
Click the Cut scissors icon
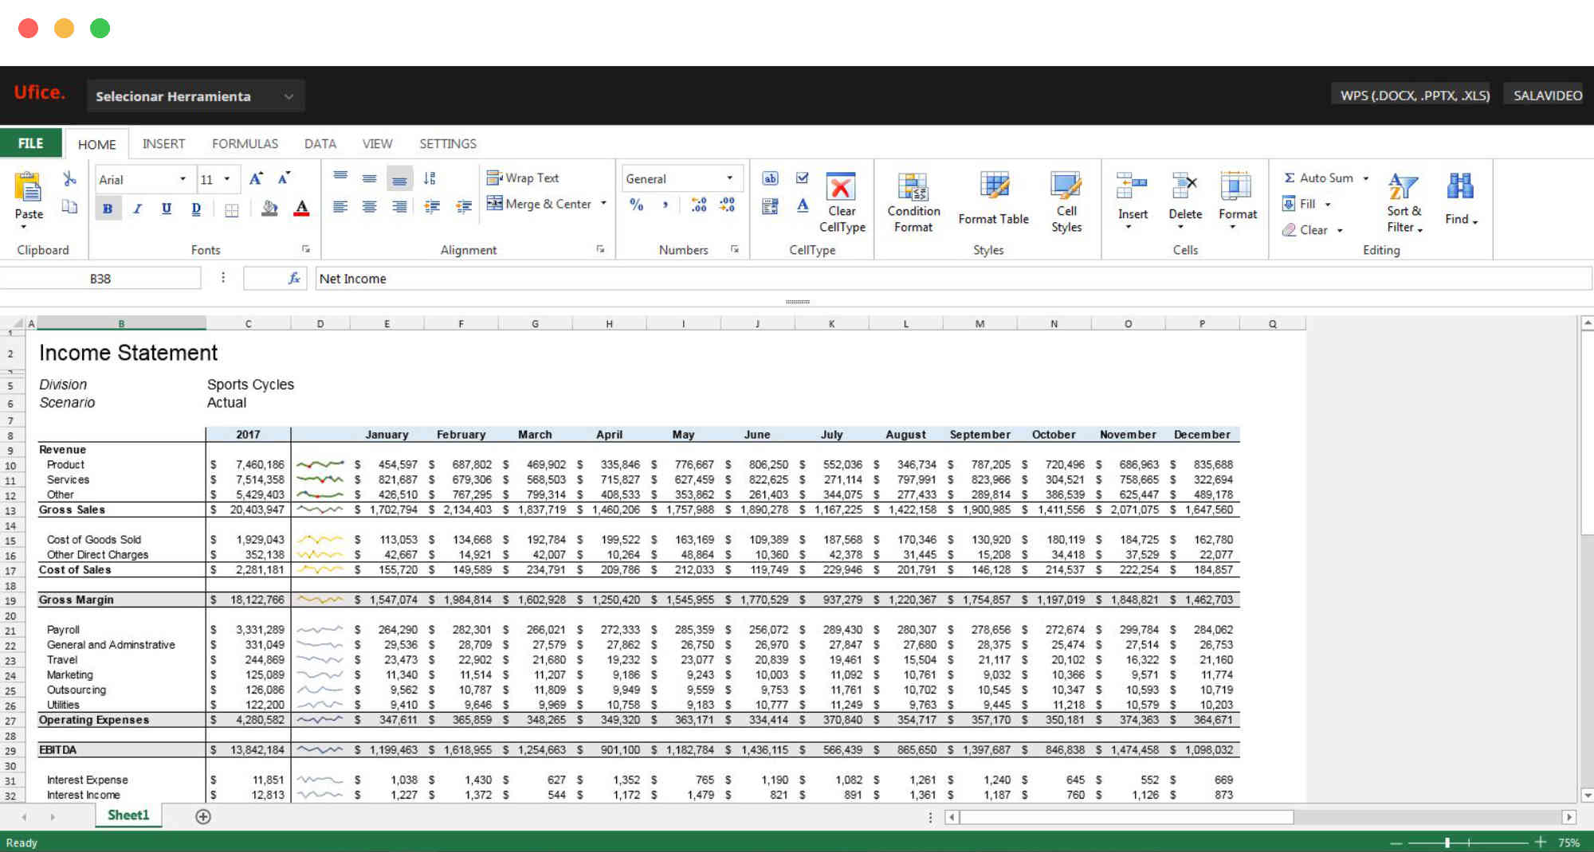coord(69,178)
